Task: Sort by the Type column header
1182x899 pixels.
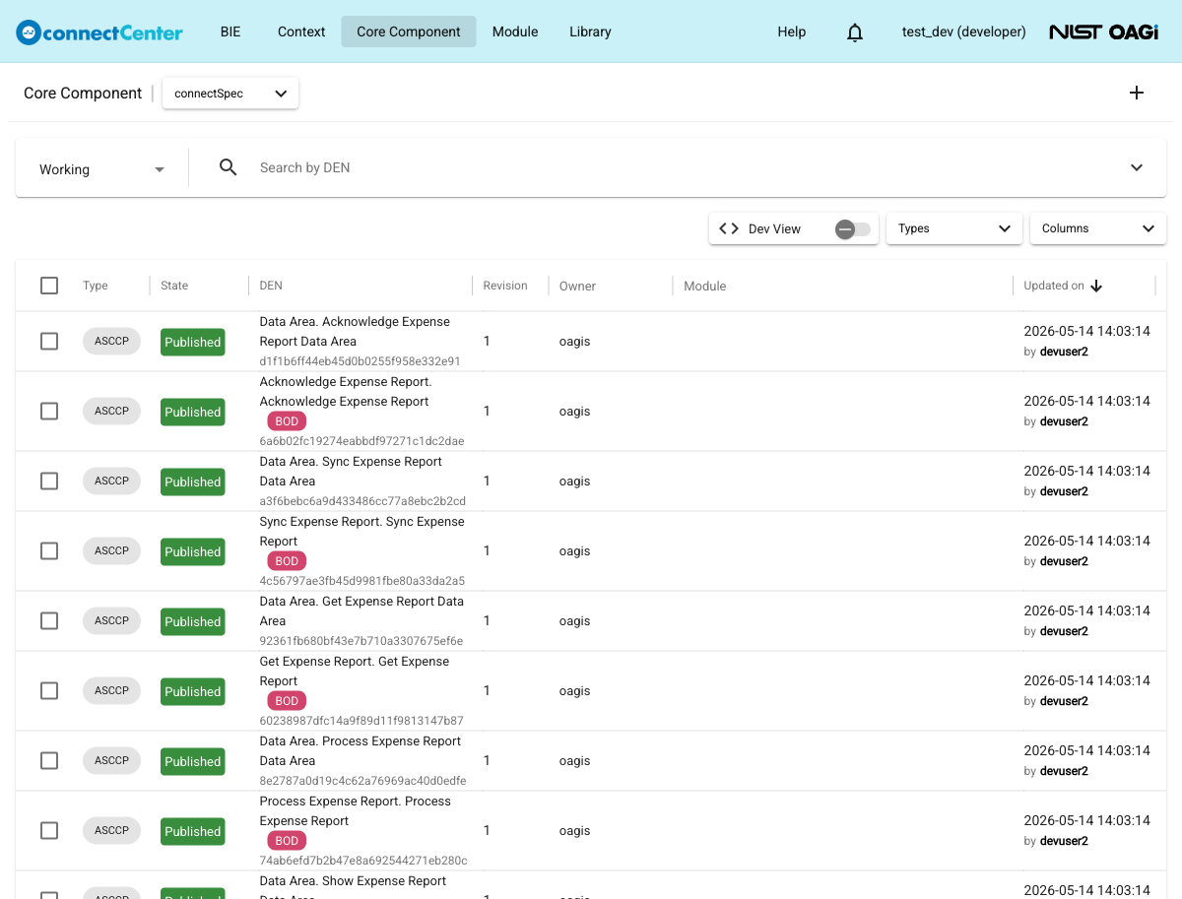Action: (96, 286)
